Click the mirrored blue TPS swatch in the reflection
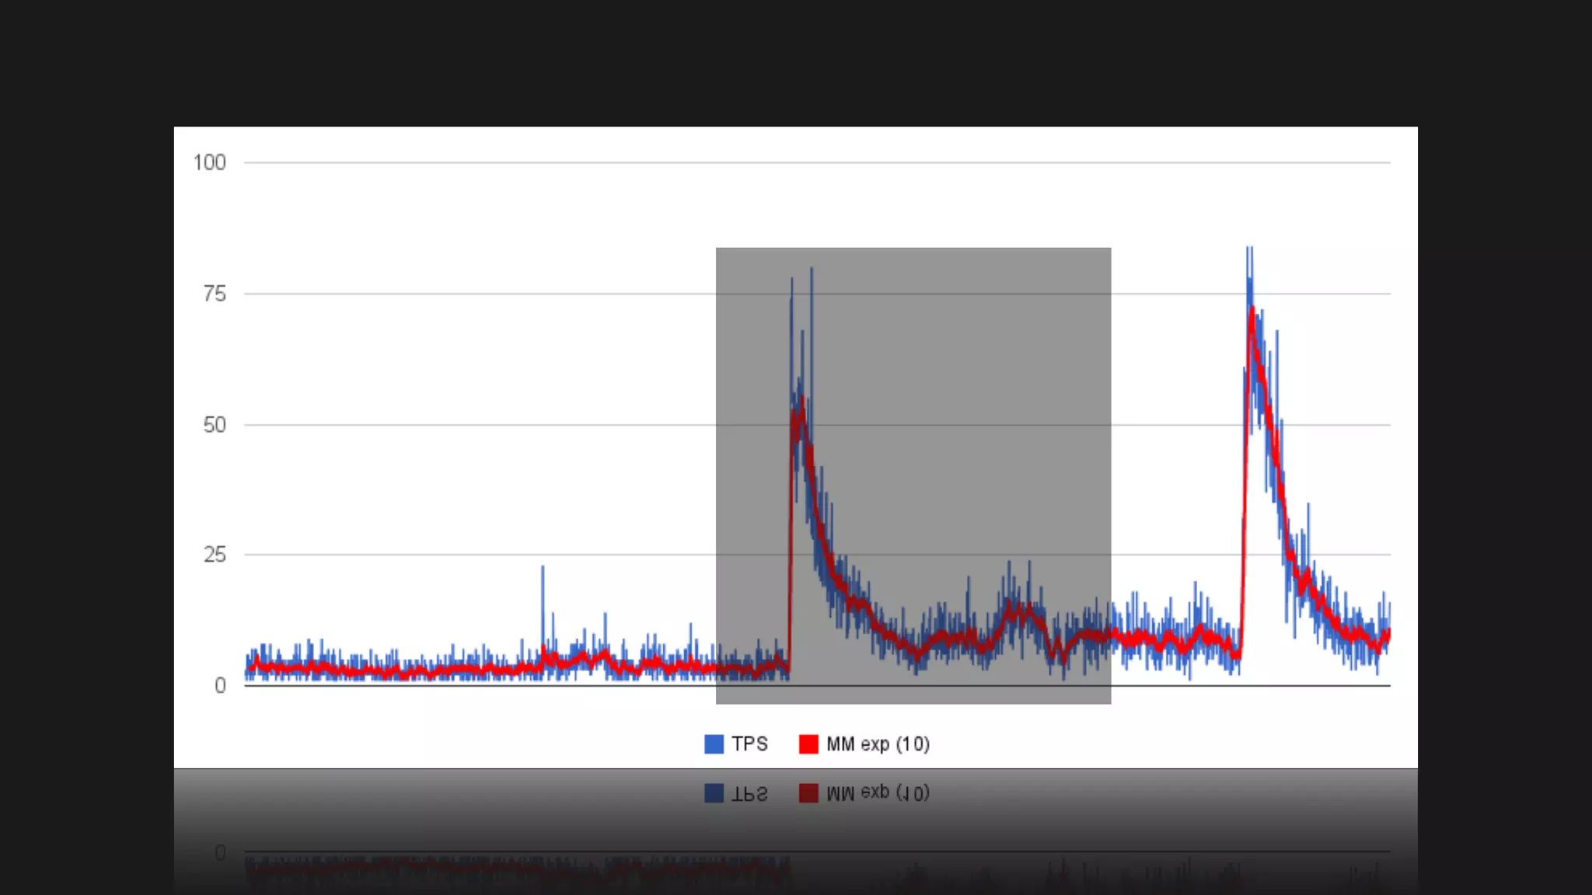The width and height of the screenshot is (1592, 895). click(714, 793)
